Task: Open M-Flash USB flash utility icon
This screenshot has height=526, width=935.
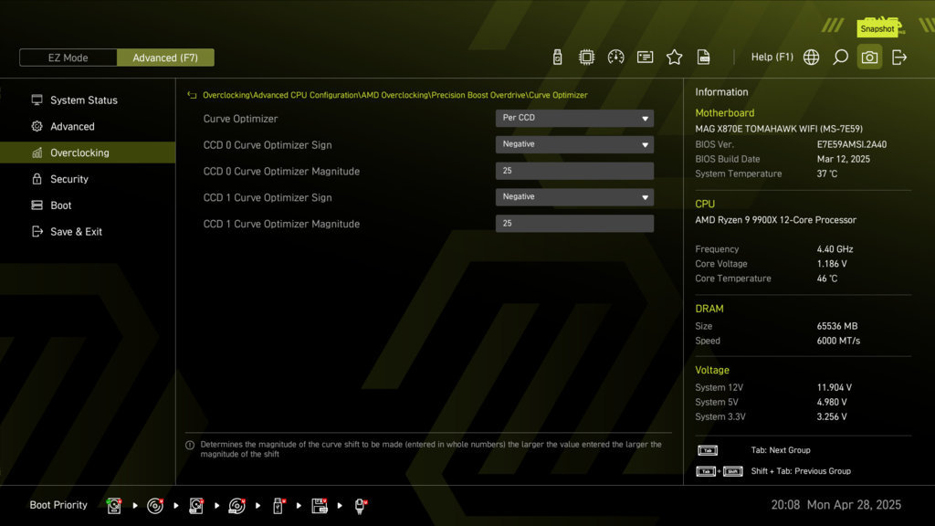Action: [x=557, y=58]
